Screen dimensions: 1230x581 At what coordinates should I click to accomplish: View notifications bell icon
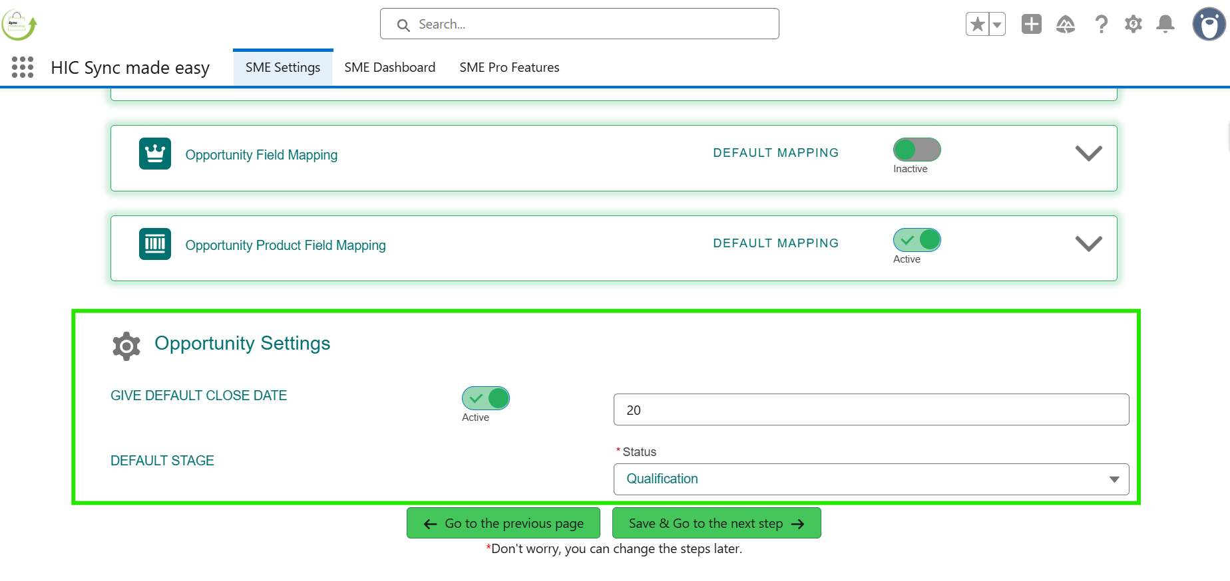coord(1165,25)
